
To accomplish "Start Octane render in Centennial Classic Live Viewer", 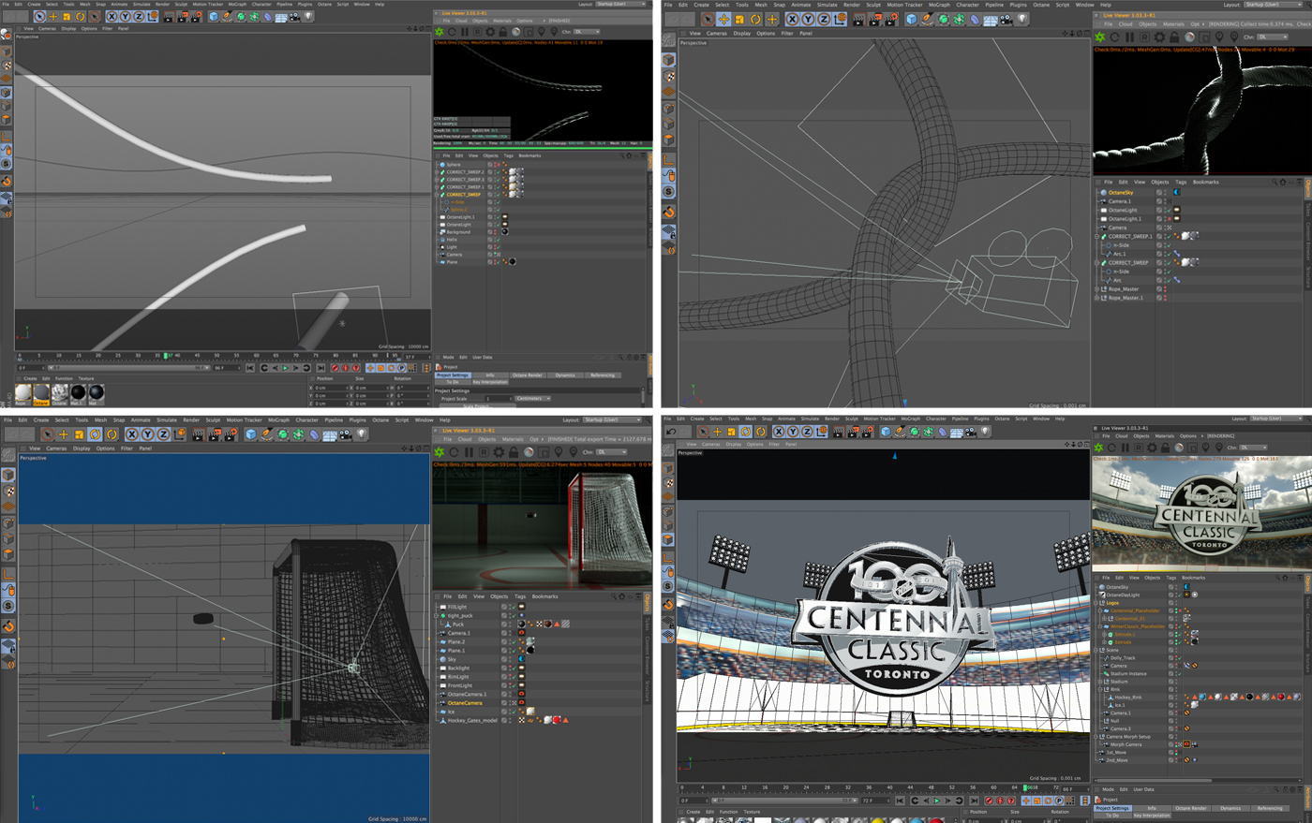I will (1098, 447).
